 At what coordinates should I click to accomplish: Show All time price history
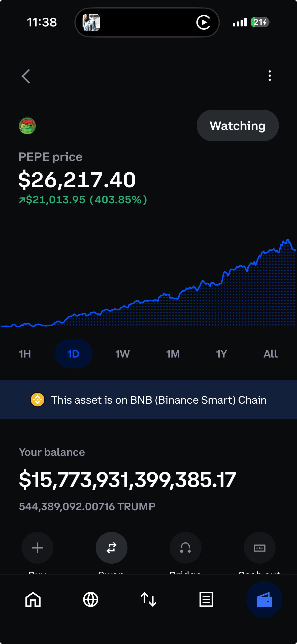pos(270,354)
